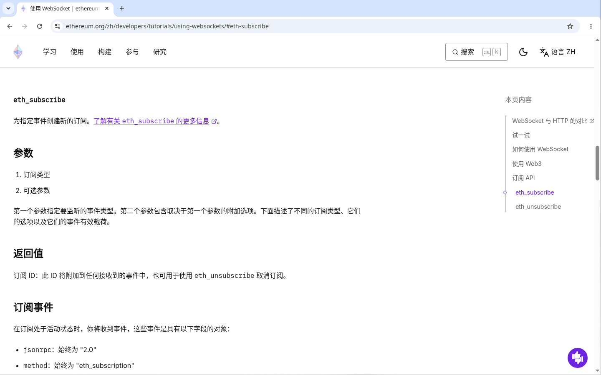
Task: Bookmark this page with star icon
Action: tap(570, 26)
